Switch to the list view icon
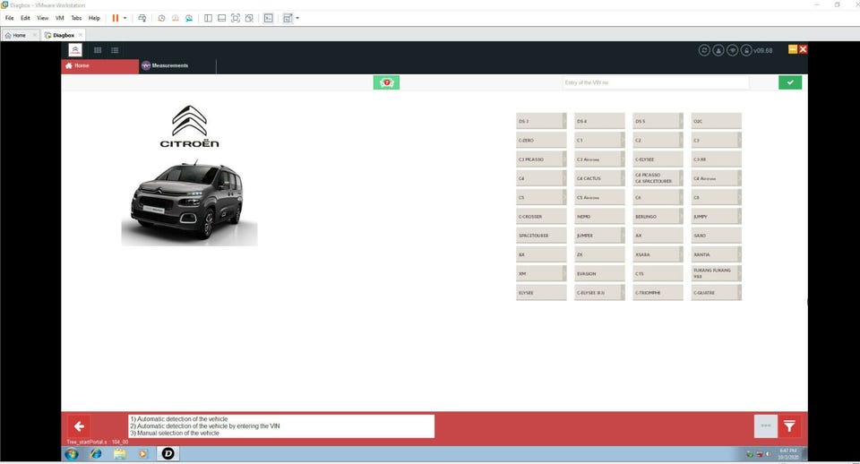860x464 pixels. coord(115,50)
